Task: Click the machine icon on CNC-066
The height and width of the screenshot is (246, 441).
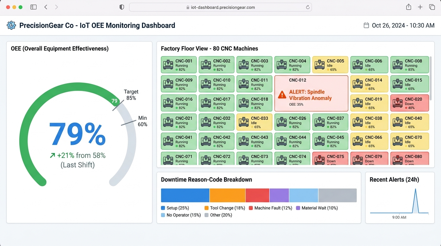Action: click(x=358, y=142)
